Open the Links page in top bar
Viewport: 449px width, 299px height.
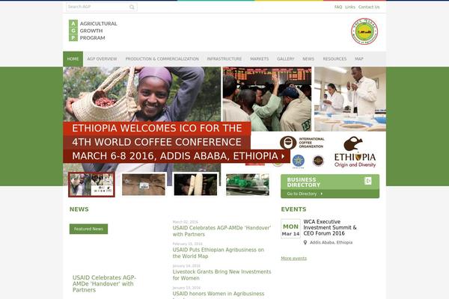[x=350, y=7]
